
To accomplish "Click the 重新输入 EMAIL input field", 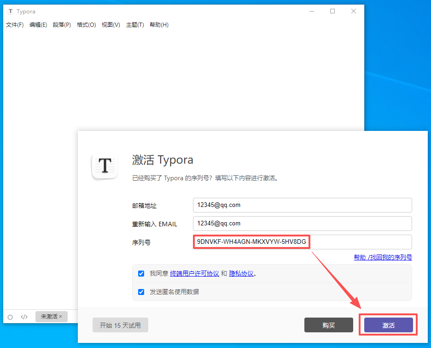I will tap(303, 224).
